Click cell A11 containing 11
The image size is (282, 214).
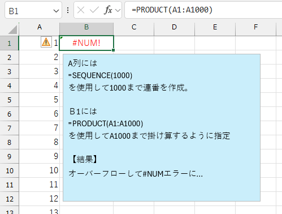40,185
